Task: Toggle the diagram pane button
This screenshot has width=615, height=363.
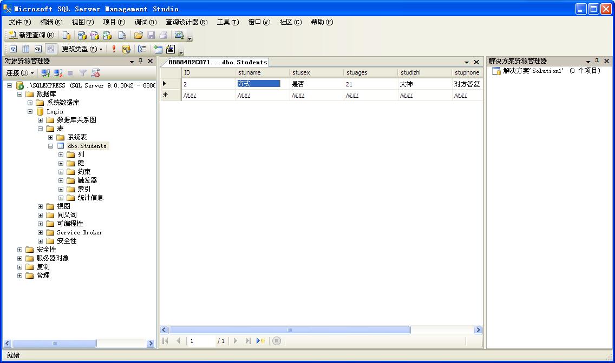Action: pyautogui.click(x=14, y=49)
